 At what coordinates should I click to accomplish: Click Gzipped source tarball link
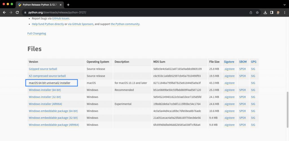click(x=43, y=69)
